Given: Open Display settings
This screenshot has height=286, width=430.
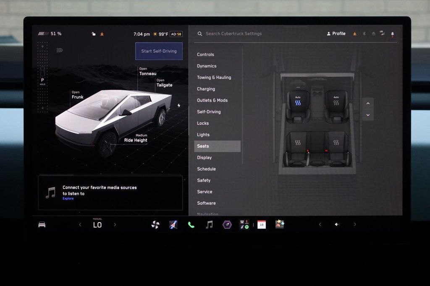Looking at the screenshot, I should 205,158.
